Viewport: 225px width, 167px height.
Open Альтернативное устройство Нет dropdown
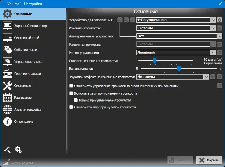point(179,36)
